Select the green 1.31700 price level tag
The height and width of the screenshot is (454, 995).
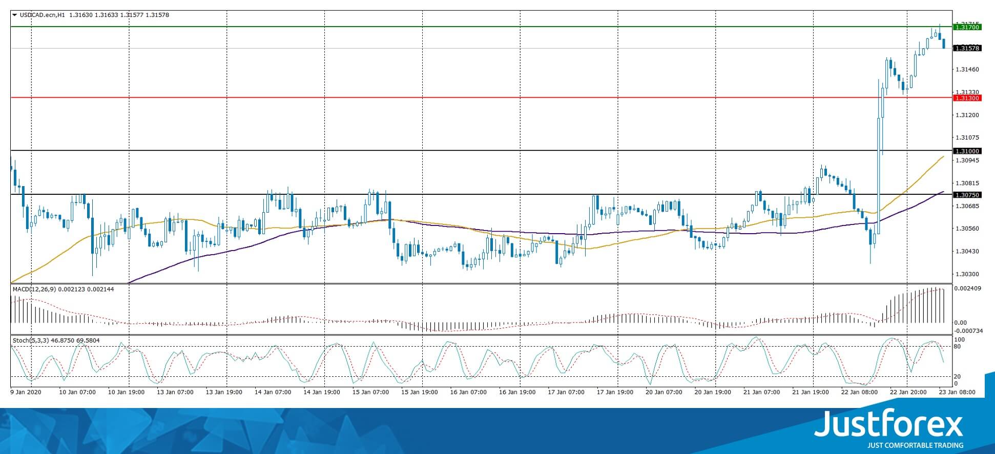tap(967, 27)
